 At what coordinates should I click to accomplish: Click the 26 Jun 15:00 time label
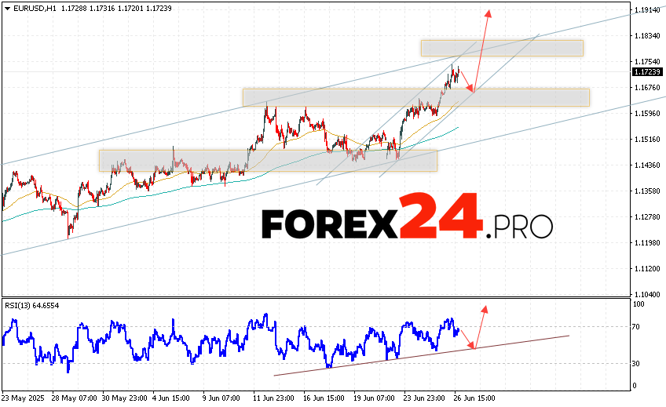coord(476,398)
